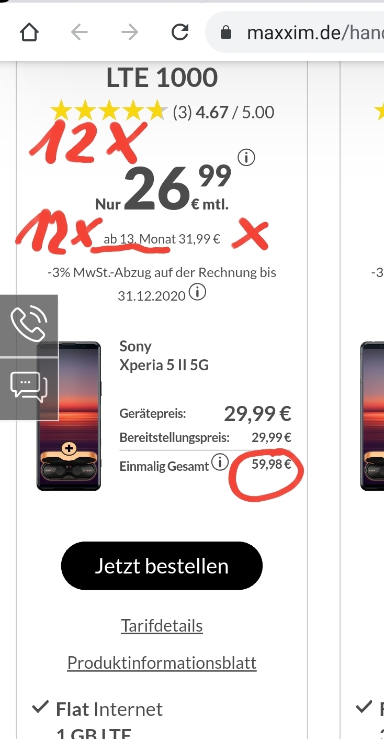
Task: Click the five-star rating row
Action: coord(162,112)
